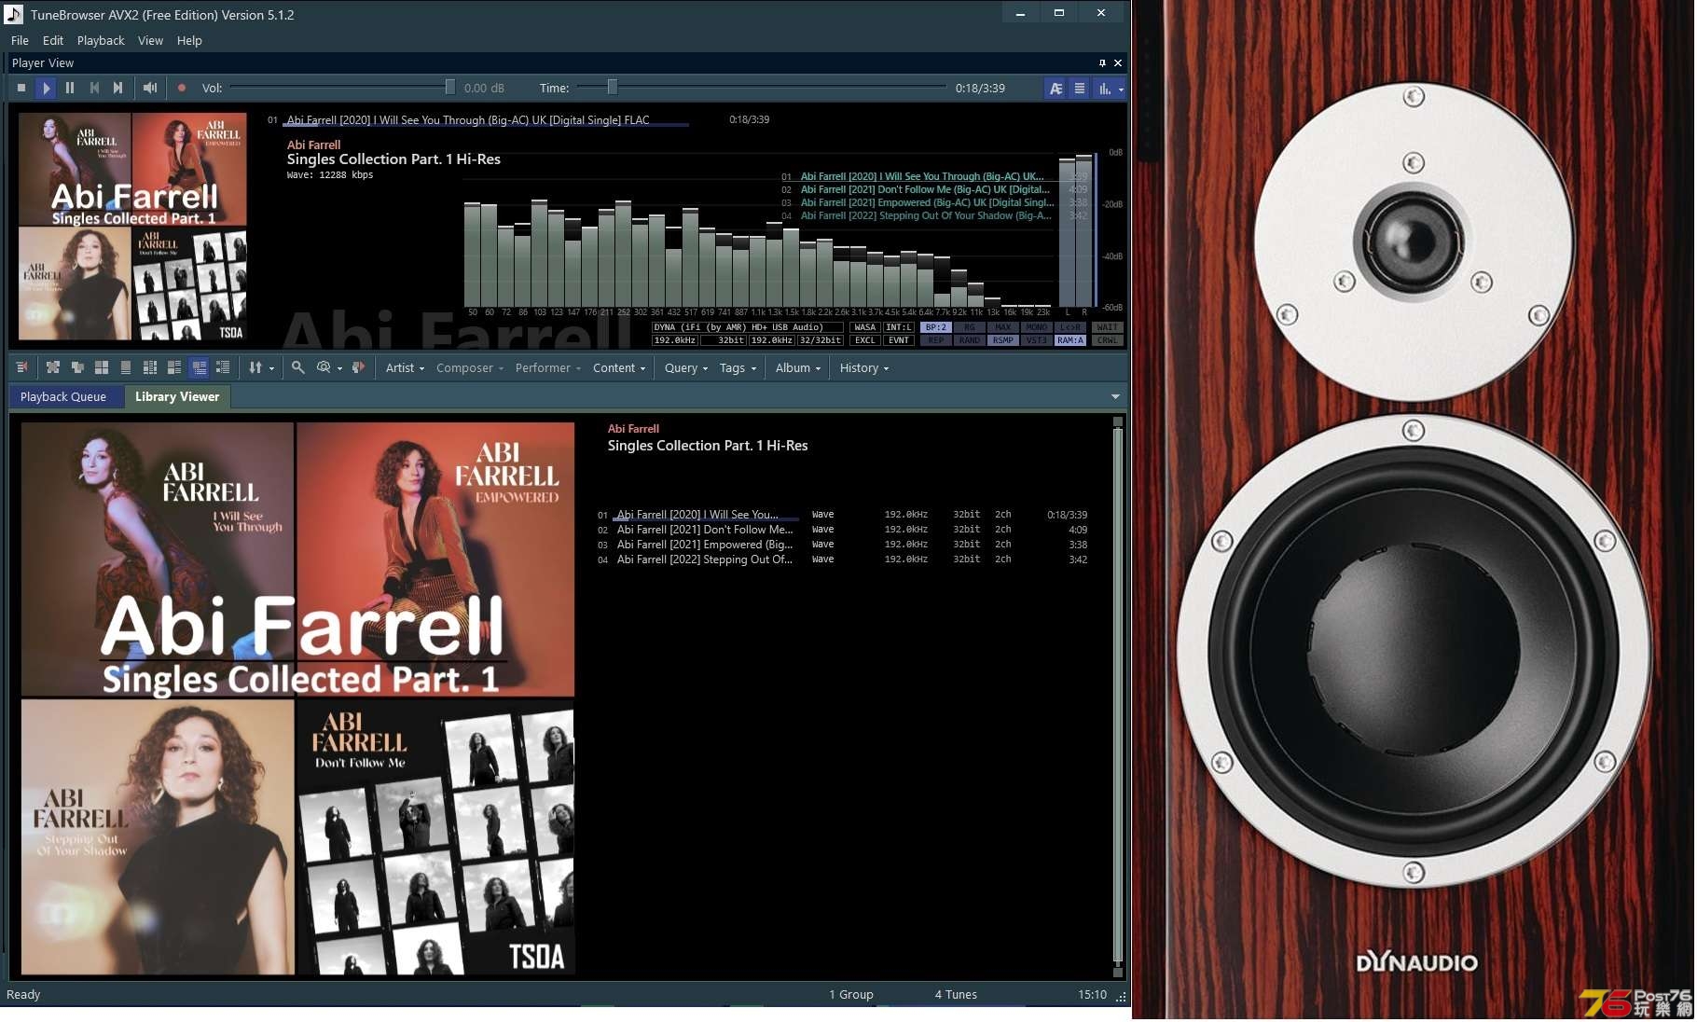Click the Library Viewer vertical scrollbar
This screenshot has width=1697, height=1022.
[1117, 695]
